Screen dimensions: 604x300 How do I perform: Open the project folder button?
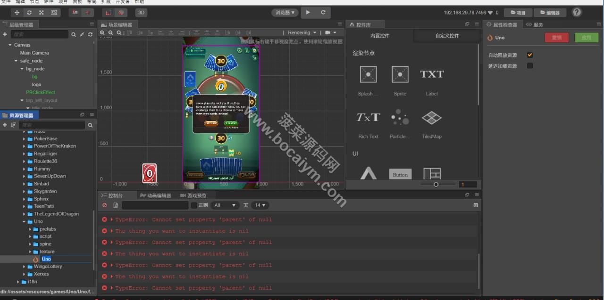point(518,13)
